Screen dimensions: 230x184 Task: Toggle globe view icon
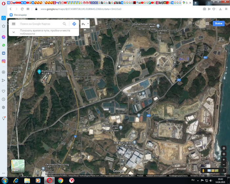pyautogui.click(x=224, y=148)
